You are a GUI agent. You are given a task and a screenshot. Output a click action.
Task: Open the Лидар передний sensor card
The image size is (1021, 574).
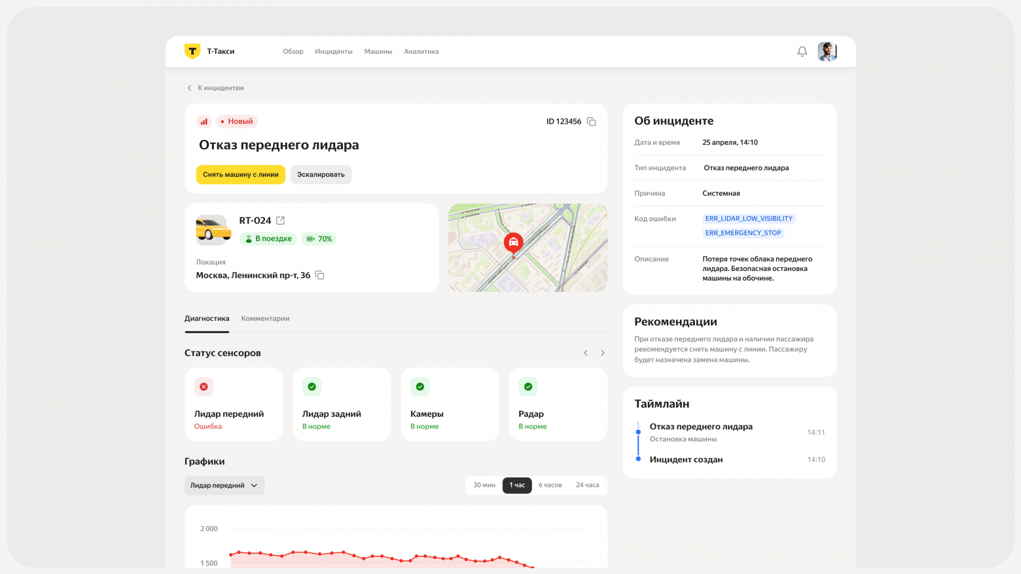234,404
